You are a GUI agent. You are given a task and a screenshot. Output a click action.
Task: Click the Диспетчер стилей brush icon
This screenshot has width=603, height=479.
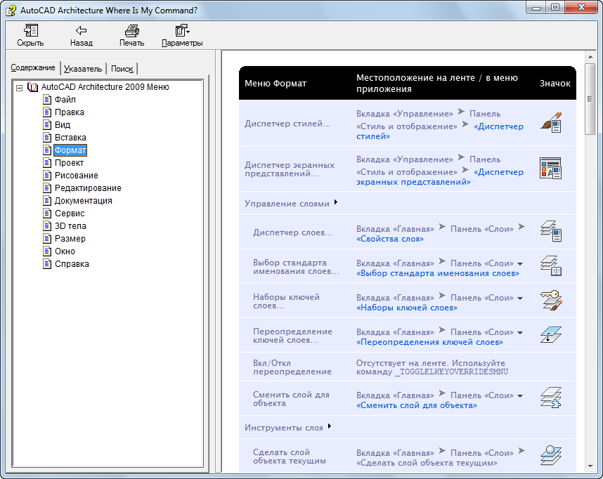coord(551,123)
